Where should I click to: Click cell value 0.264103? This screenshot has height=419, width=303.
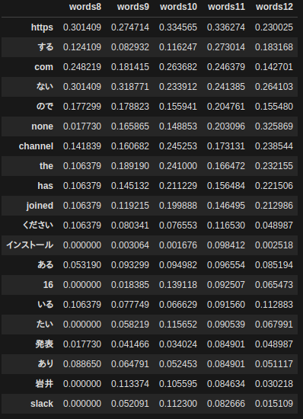point(274,87)
